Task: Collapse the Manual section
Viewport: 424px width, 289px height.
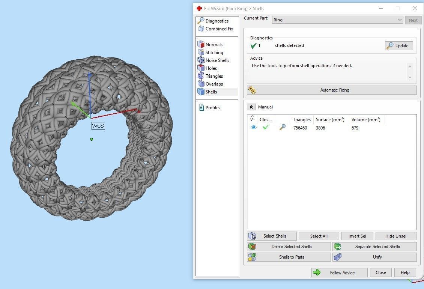Action: [x=251, y=107]
